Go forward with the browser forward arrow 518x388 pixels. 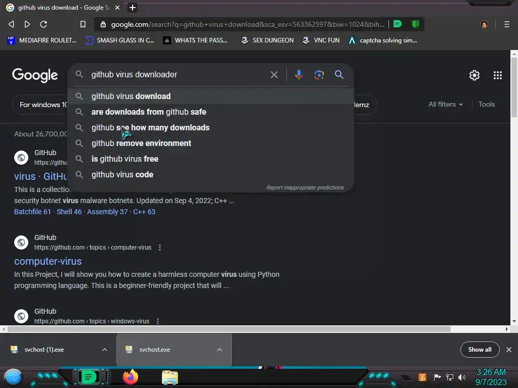tap(27, 24)
